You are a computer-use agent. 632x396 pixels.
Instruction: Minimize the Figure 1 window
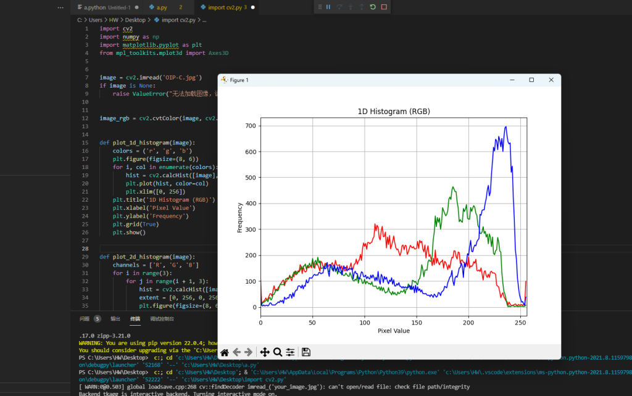512,80
